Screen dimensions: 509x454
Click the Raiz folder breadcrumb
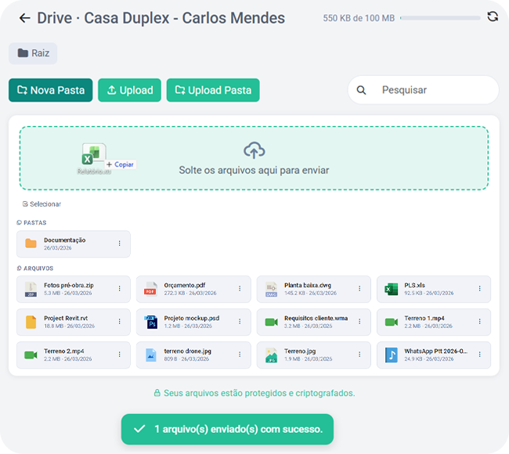tap(33, 53)
